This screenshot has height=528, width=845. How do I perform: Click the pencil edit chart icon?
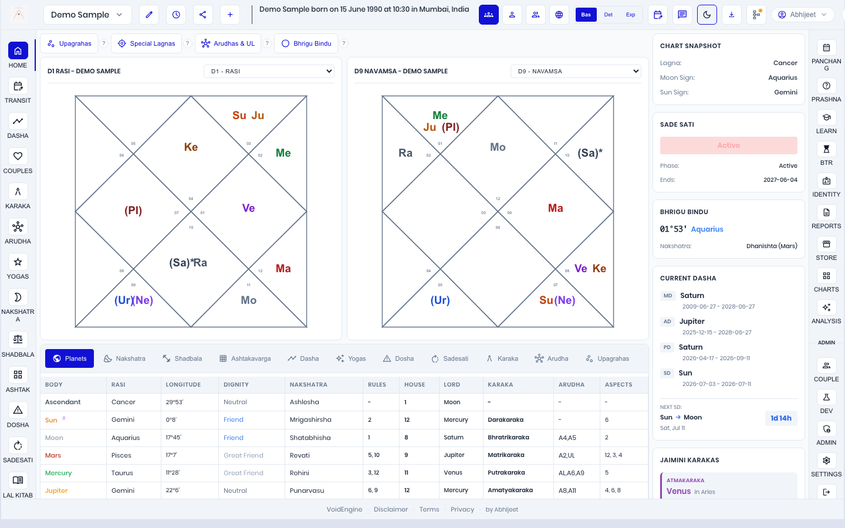pos(149,15)
